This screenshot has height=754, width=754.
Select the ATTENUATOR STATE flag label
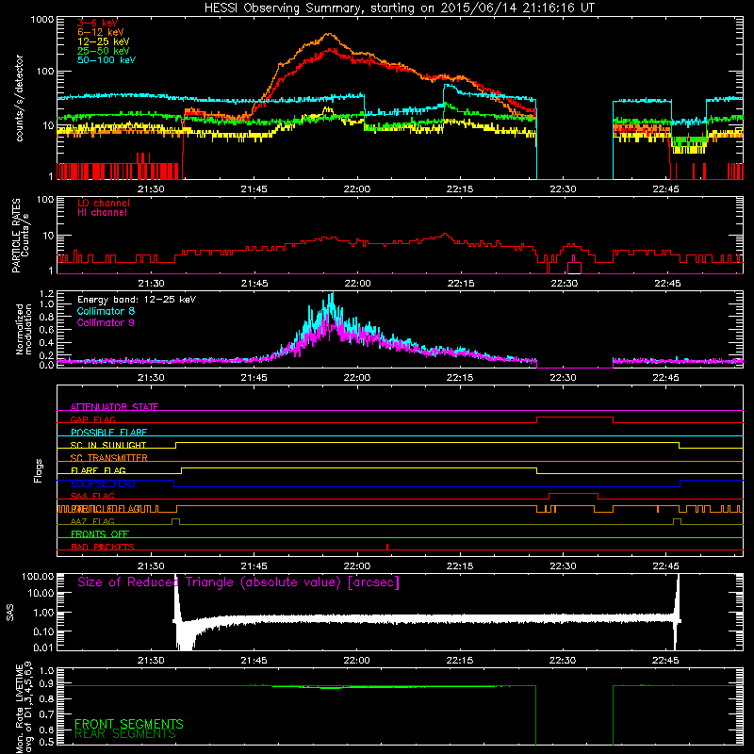pos(114,407)
